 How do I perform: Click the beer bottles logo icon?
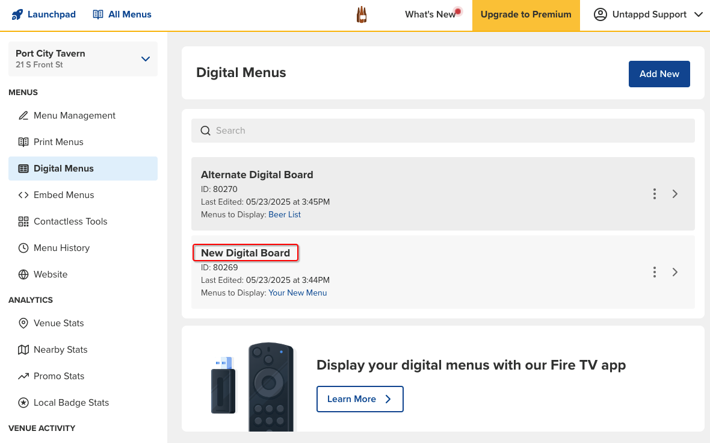362,14
